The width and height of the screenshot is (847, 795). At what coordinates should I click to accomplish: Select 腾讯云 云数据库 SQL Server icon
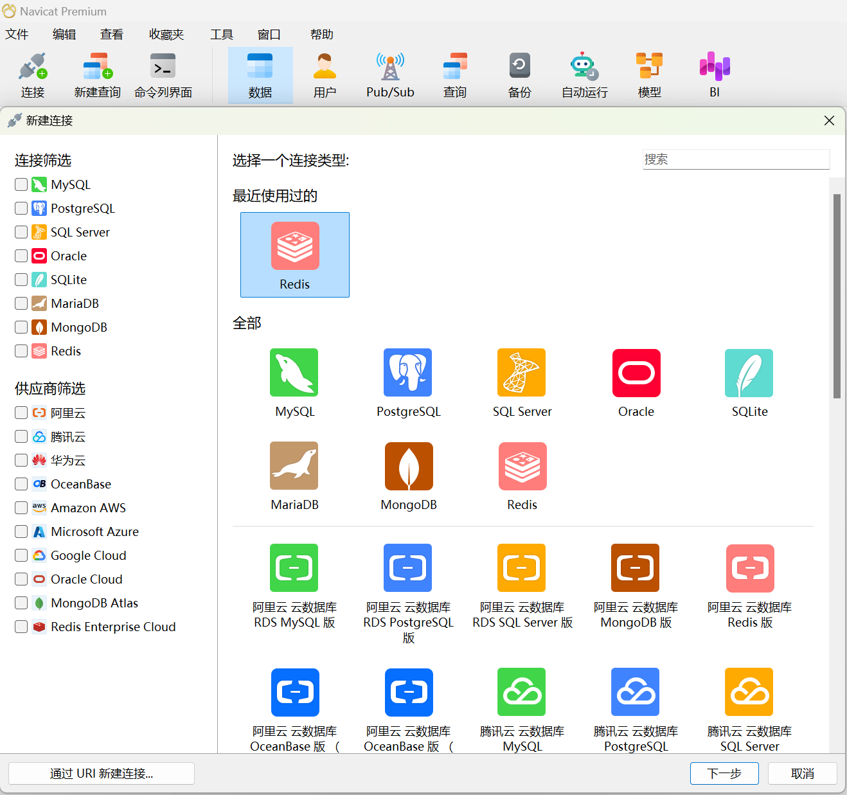point(749,692)
